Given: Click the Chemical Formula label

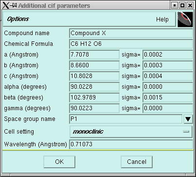Looking at the screenshot, I should coord(29,44).
